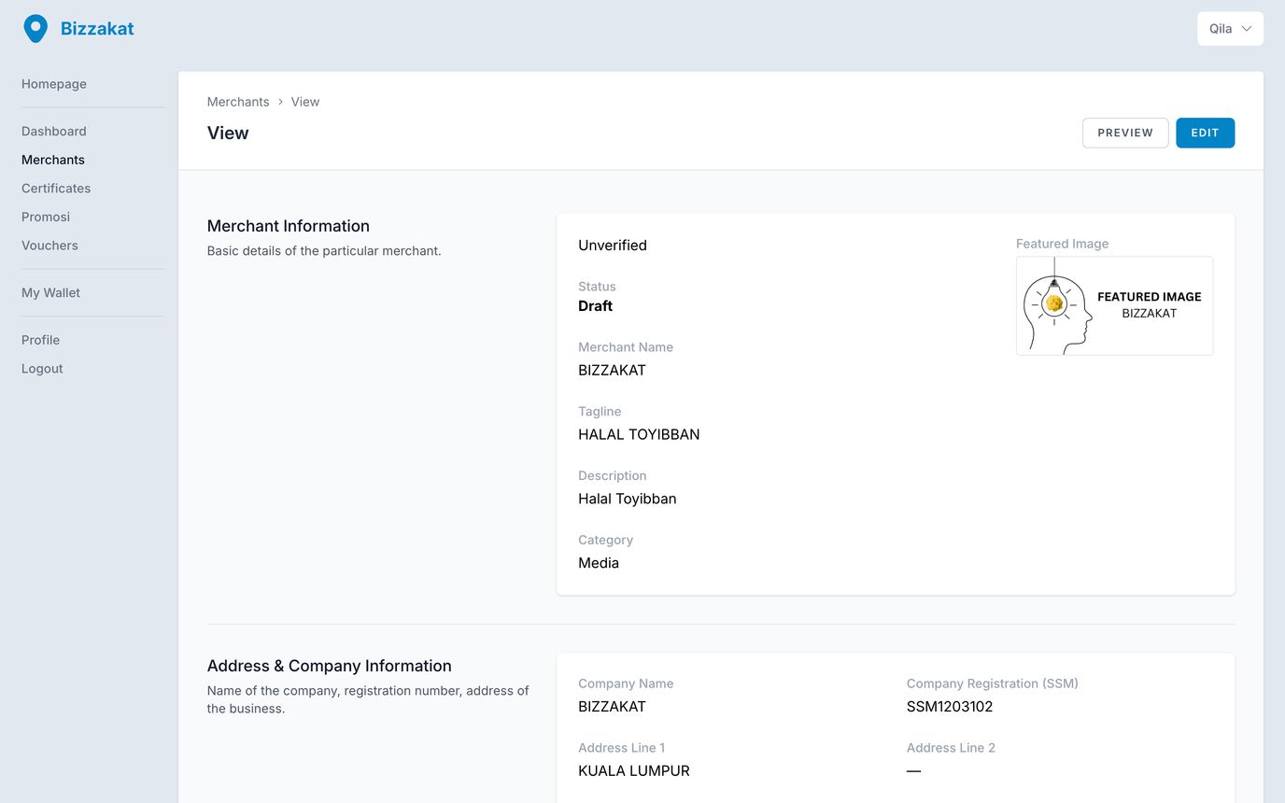
Task: Click Logout in the sidebar
Action: pos(42,369)
